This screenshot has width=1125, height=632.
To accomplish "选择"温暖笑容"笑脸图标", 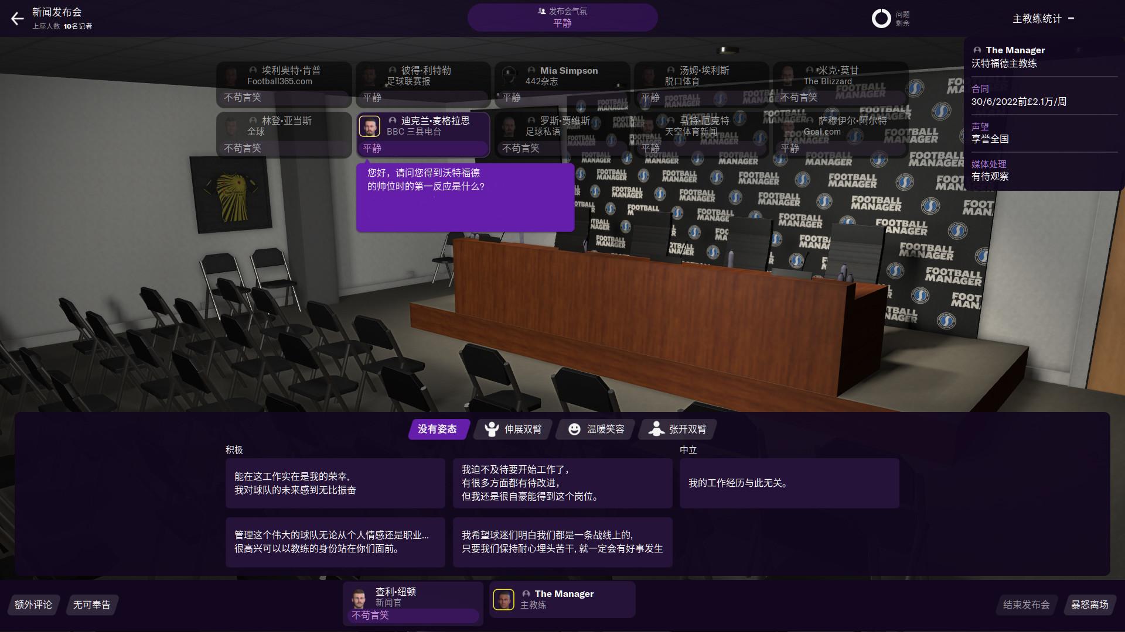I will 573,429.
